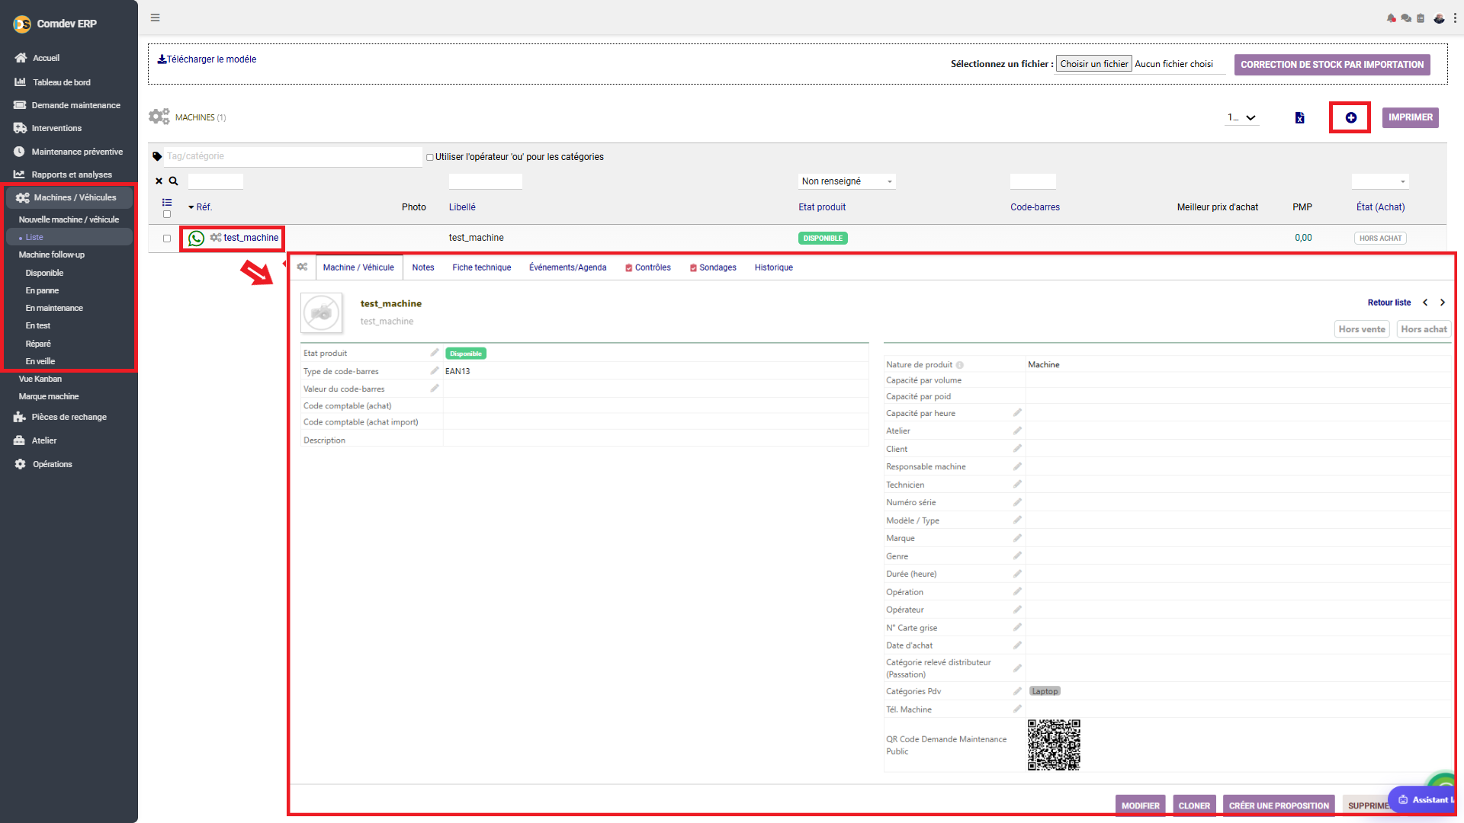Open the column list selector icon

point(167,202)
